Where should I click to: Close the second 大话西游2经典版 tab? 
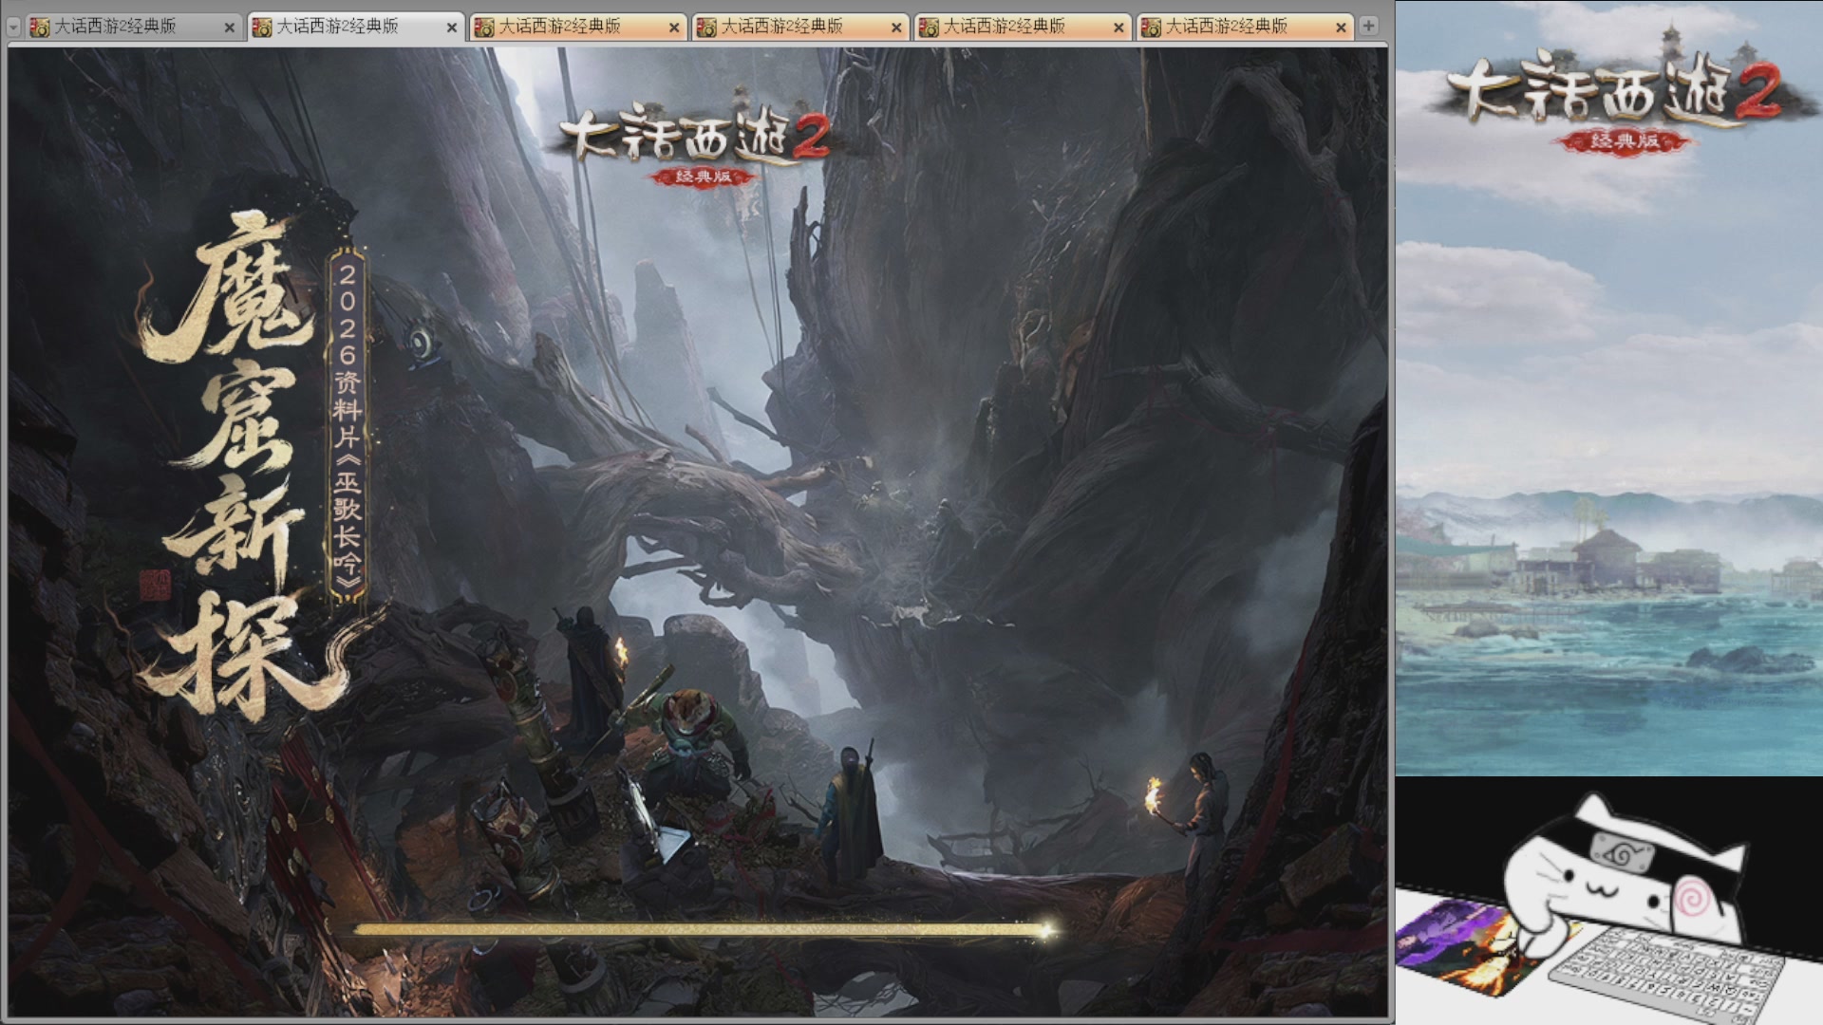tap(452, 28)
